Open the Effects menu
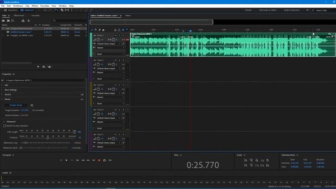336x189 pixels. pos(35,6)
